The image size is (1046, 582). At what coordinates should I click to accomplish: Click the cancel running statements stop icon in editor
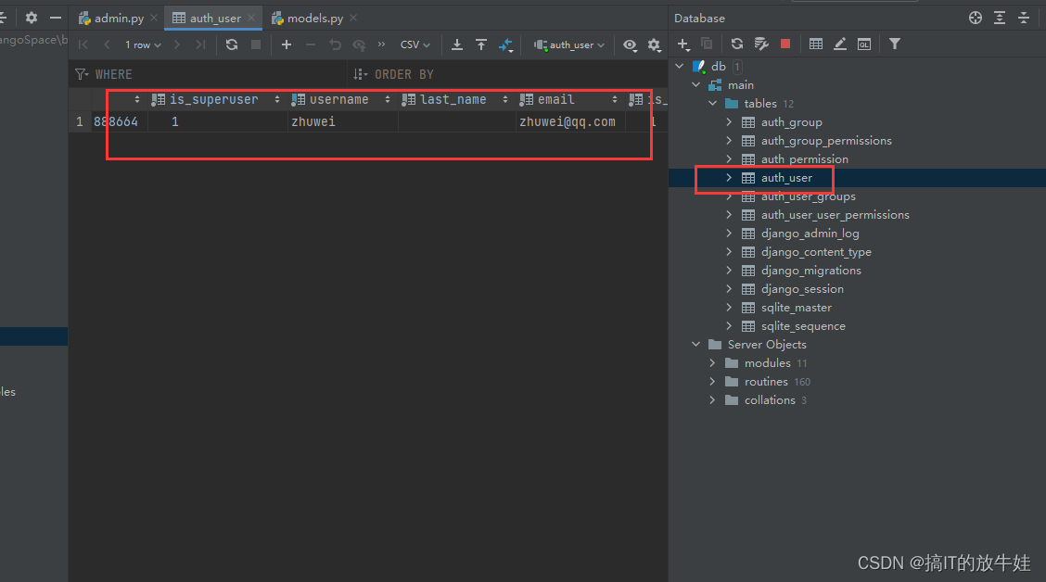(x=256, y=44)
